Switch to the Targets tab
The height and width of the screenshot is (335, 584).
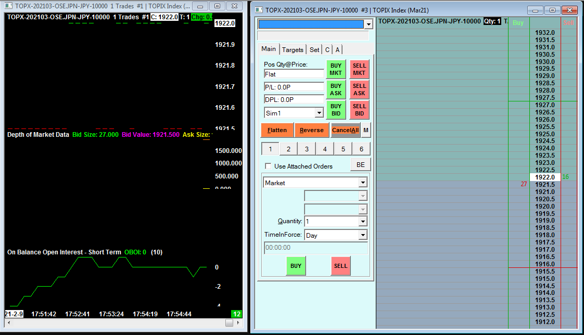point(293,49)
